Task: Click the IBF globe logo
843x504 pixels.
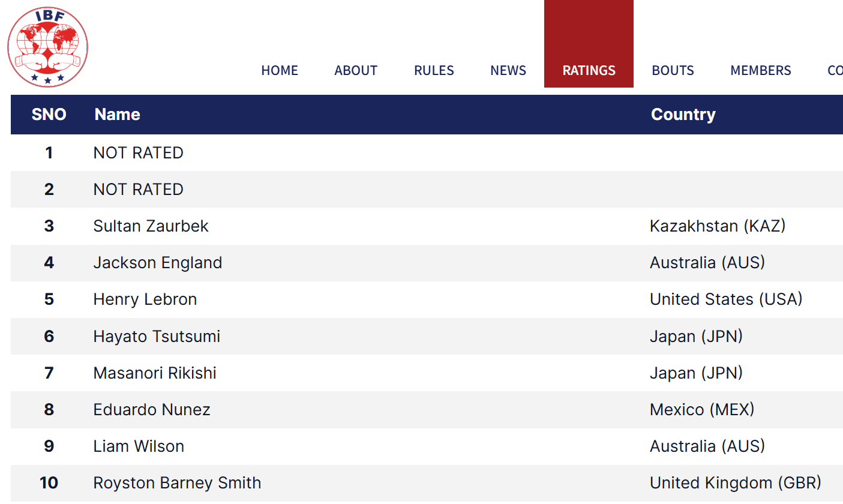Action: (x=48, y=47)
